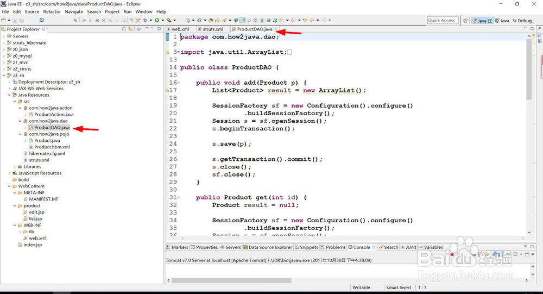The image size is (543, 294).
Task: Select Product.hbm.xml in the tree
Action: (52, 147)
